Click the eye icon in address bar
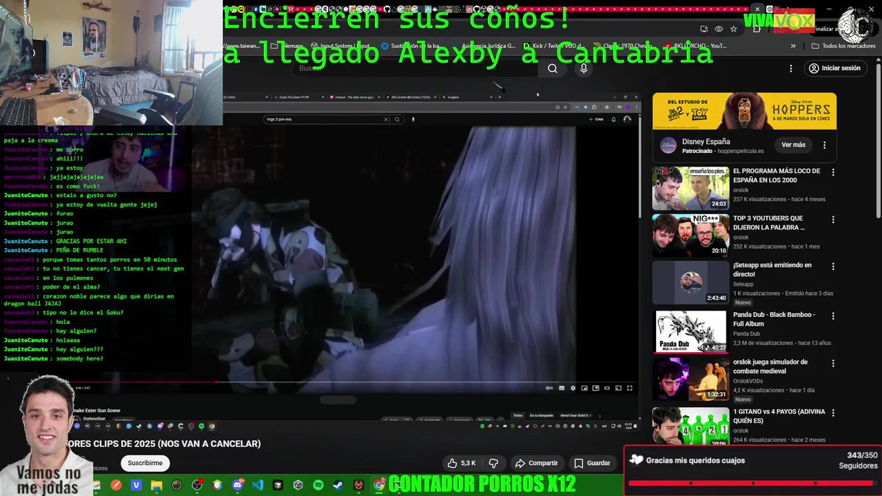 [x=719, y=29]
